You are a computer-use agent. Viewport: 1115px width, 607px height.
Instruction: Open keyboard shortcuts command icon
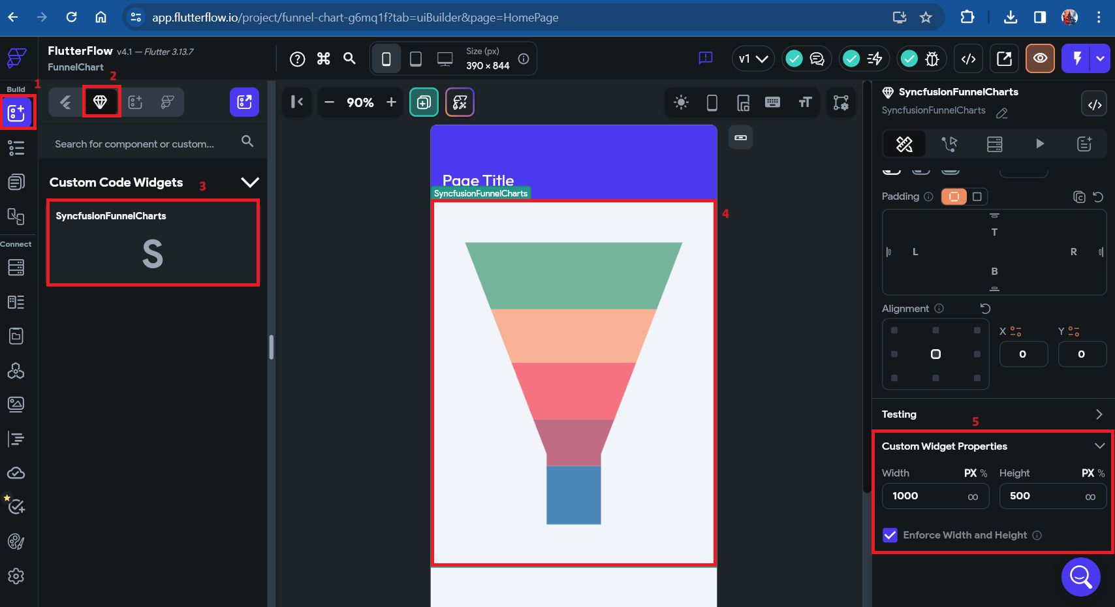(324, 59)
